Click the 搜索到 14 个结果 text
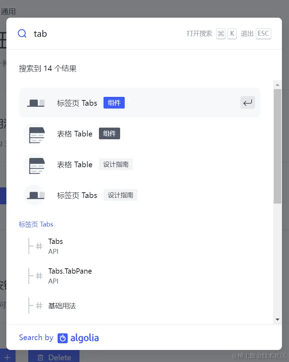This screenshot has width=289, height=362. (47, 69)
